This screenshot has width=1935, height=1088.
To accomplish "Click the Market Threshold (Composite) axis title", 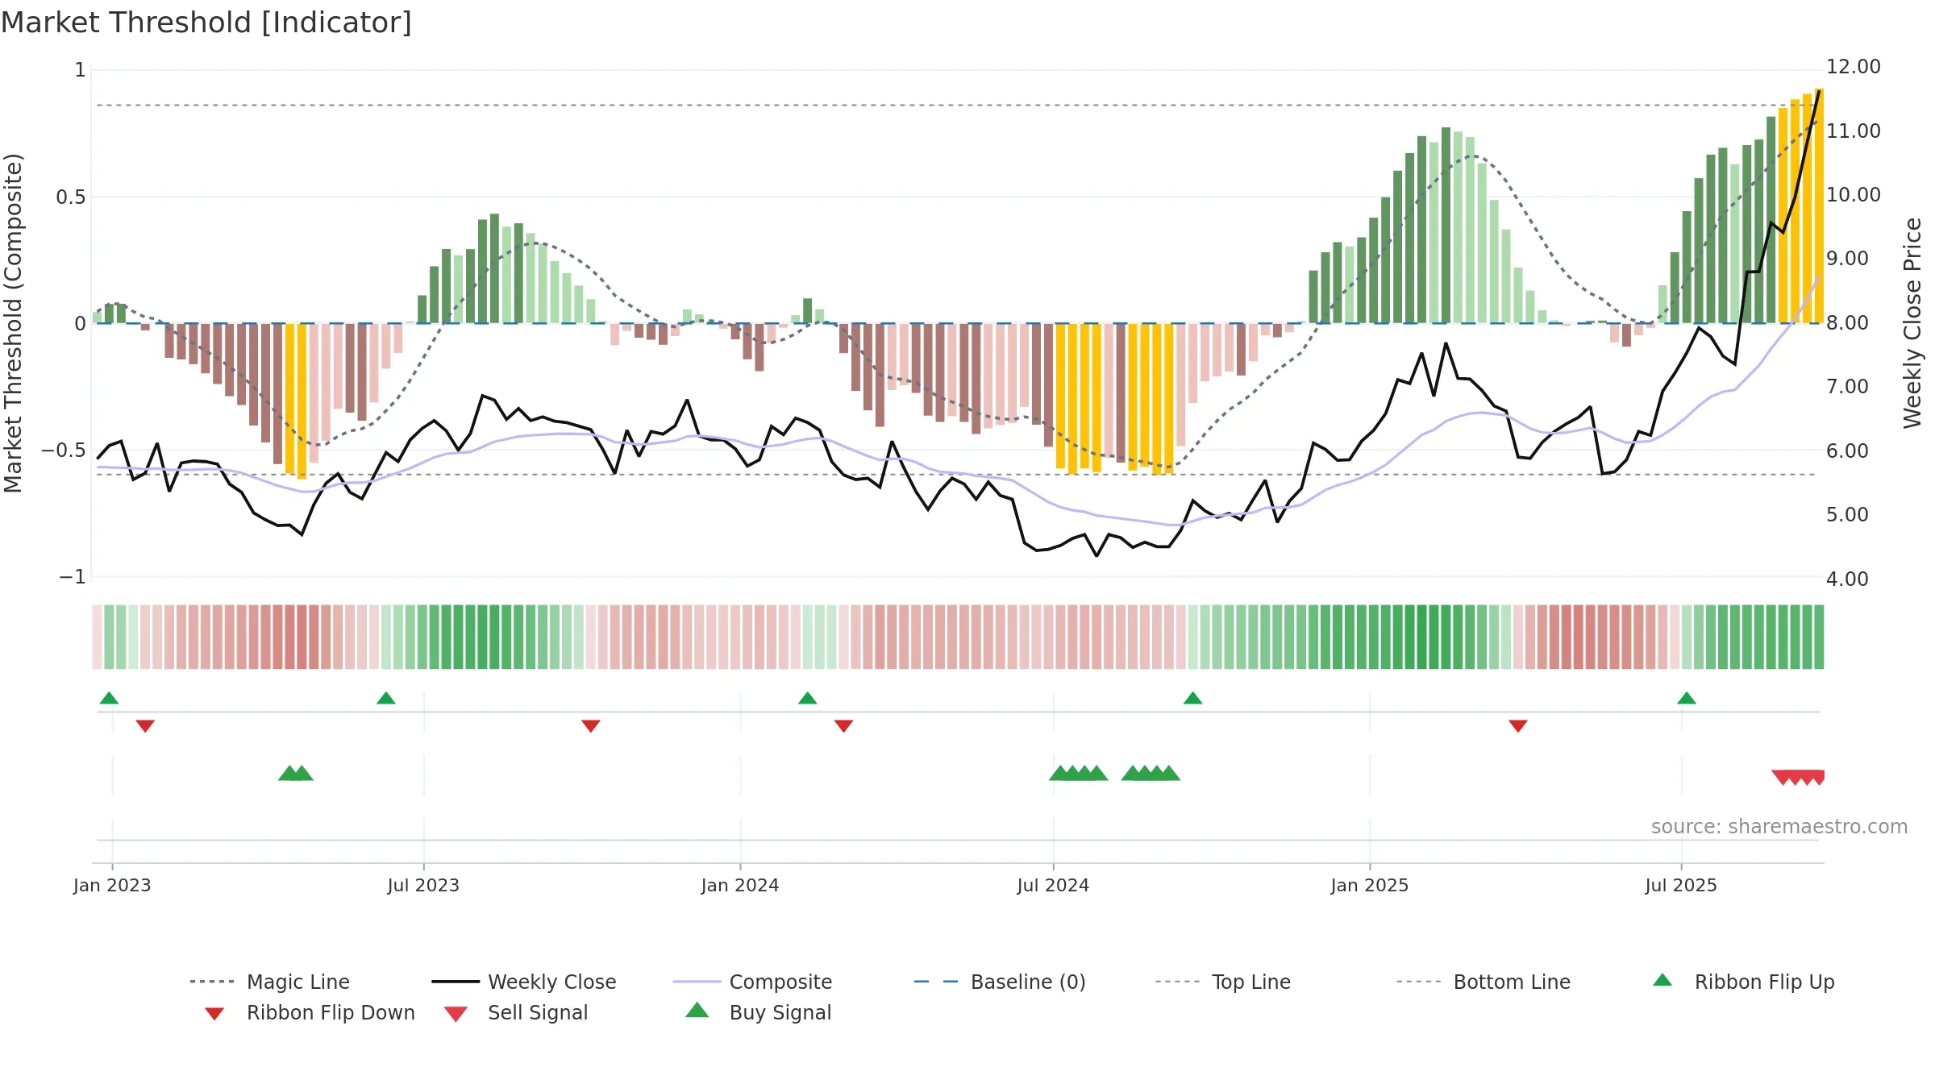I will point(13,323).
